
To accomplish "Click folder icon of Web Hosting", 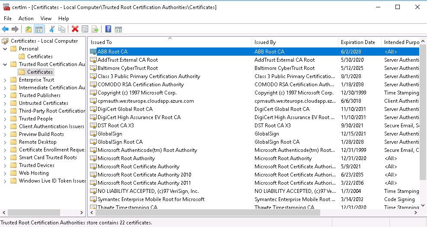I will pos(13,173).
